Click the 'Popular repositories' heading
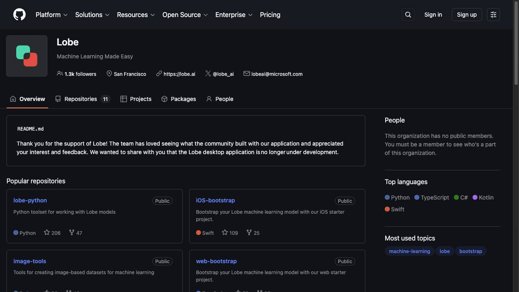 (36, 181)
